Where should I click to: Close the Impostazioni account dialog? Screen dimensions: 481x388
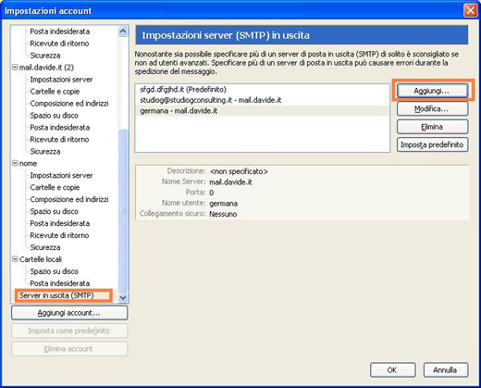(x=471, y=10)
